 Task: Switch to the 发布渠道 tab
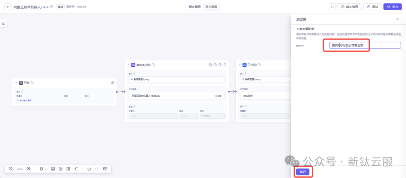[211, 7]
